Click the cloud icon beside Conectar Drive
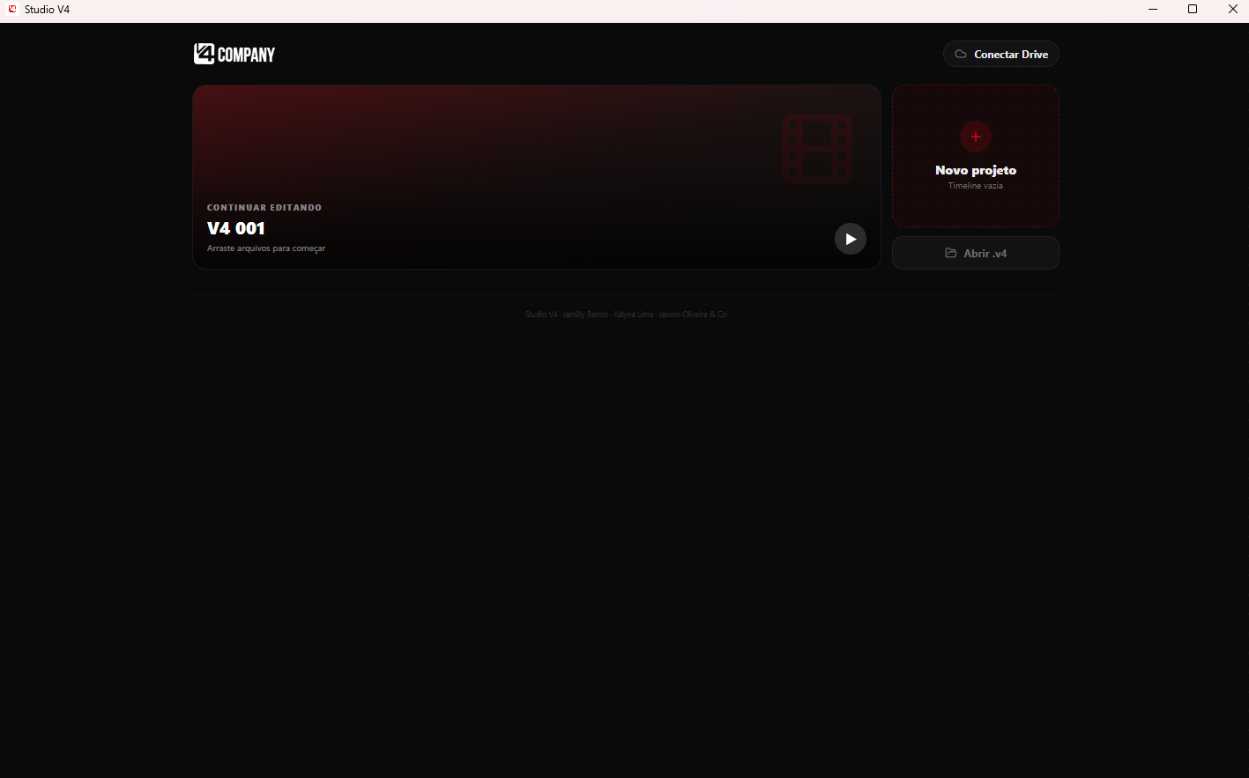 click(961, 55)
